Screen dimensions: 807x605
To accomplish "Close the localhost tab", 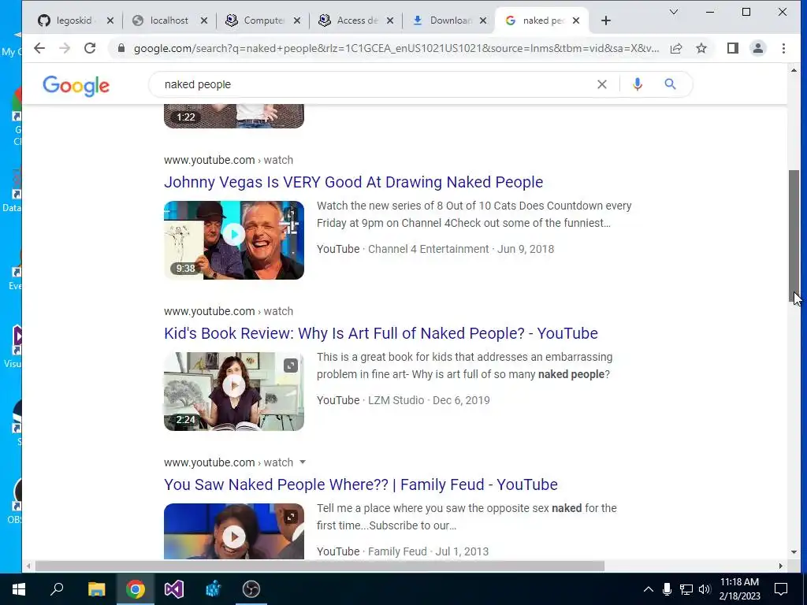I will 204,20.
